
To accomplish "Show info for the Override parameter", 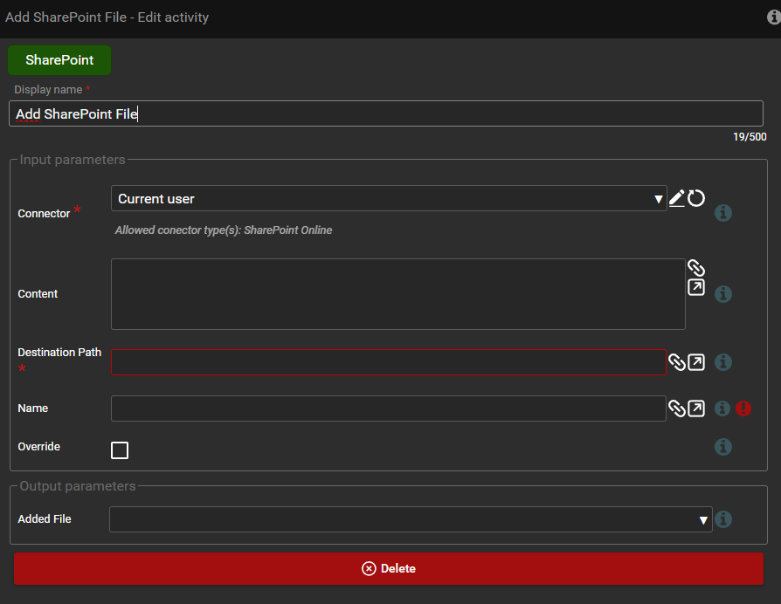I will (723, 447).
